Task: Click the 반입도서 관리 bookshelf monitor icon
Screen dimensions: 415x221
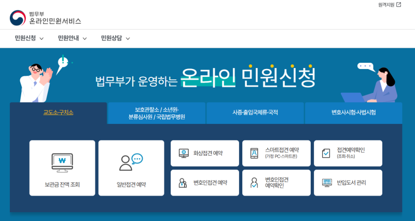Action: (x=327, y=183)
